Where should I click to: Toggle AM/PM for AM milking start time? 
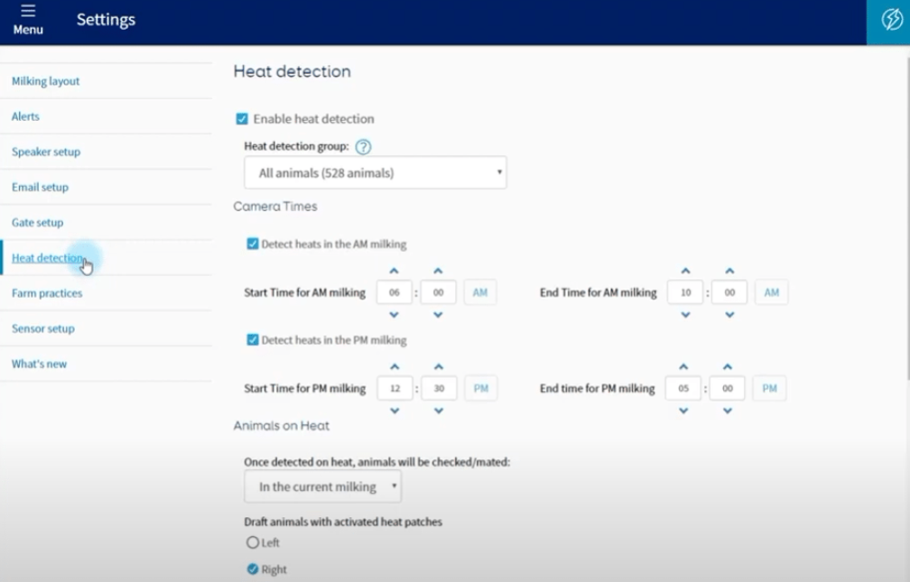(x=480, y=292)
